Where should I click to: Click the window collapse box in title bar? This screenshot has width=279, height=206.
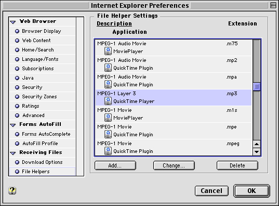273,5
